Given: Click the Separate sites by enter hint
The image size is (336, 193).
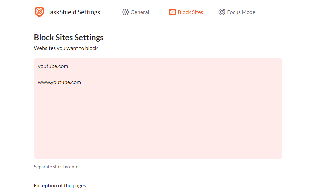Looking at the screenshot, I should [x=57, y=167].
